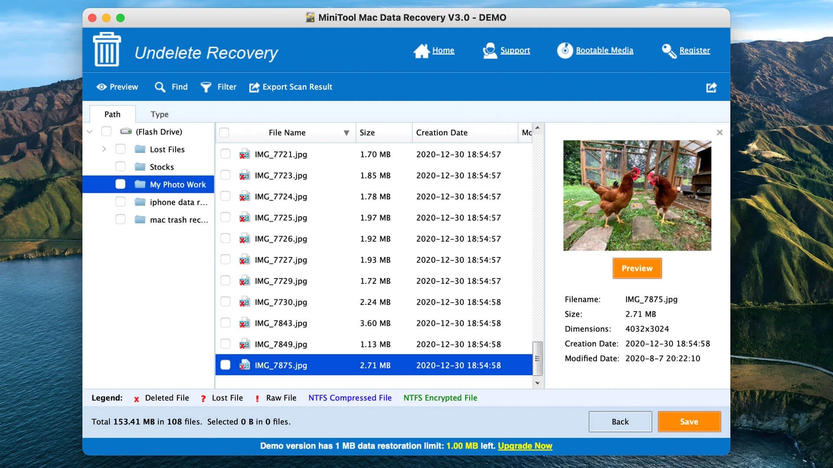Click the share icon below the header

tap(711, 87)
